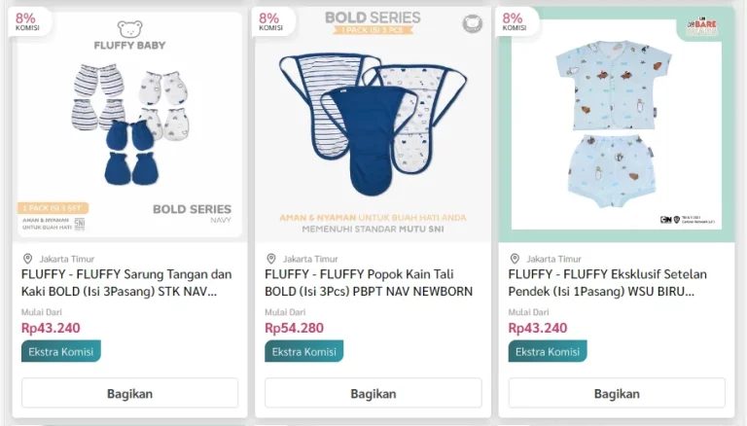Click location pin icon on Setelan Pendek card
This screenshot has height=426, width=747.
(515, 259)
